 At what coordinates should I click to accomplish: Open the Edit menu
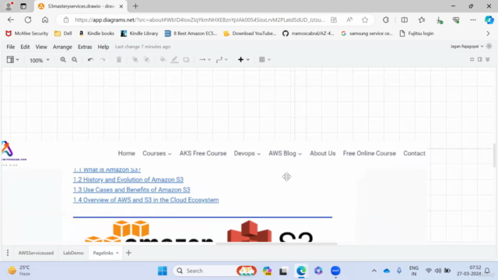(25, 47)
